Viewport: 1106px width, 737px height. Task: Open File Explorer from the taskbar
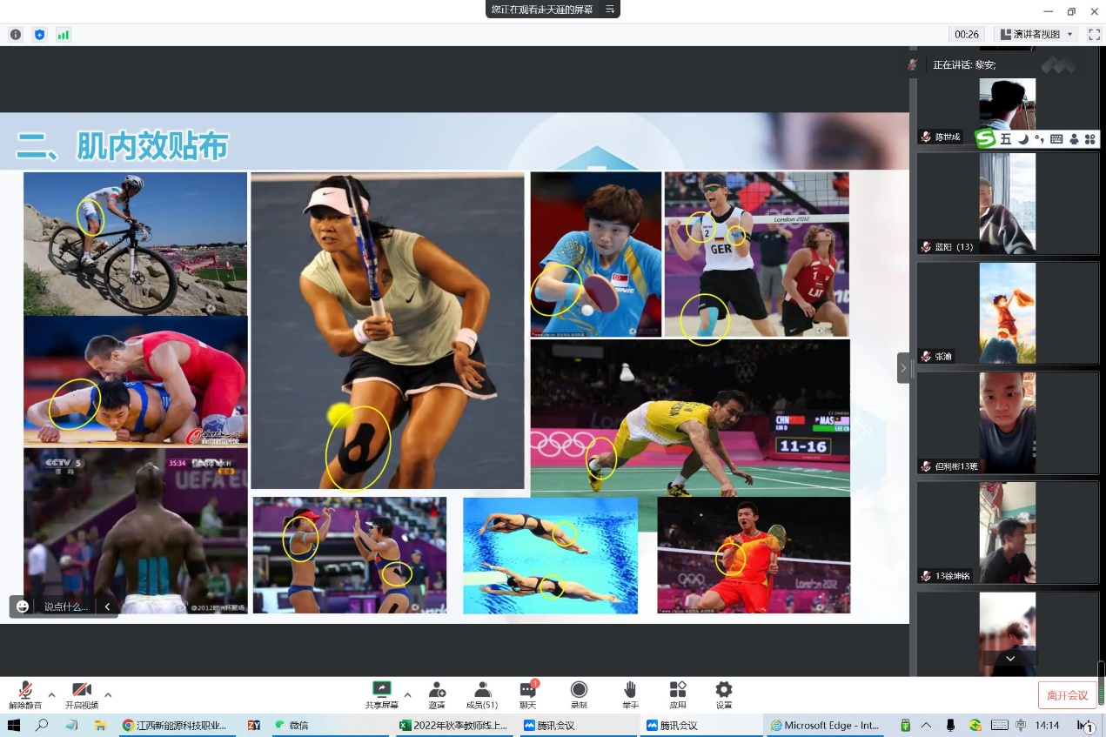click(100, 725)
